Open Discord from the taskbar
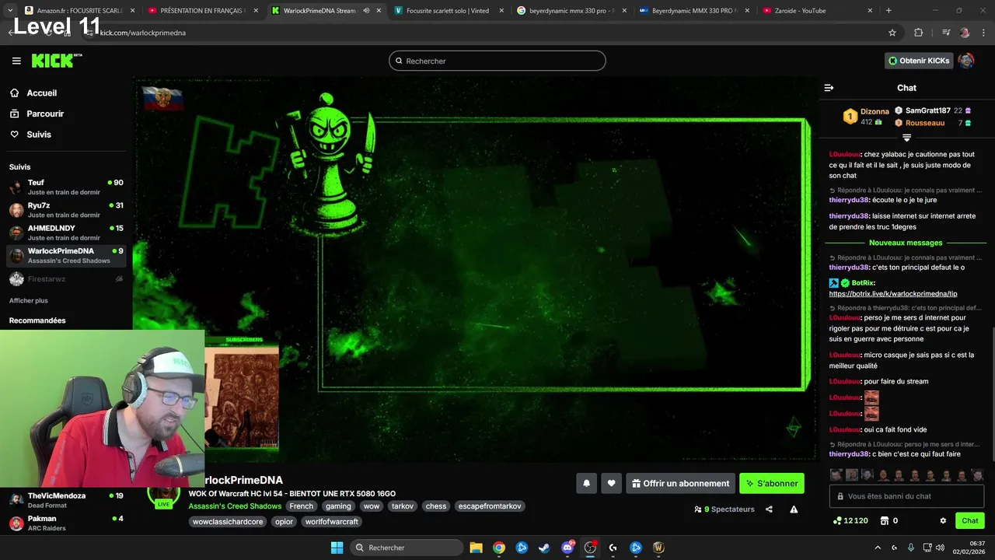Image resolution: width=995 pixels, height=560 pixels. [x=567, y=548]
